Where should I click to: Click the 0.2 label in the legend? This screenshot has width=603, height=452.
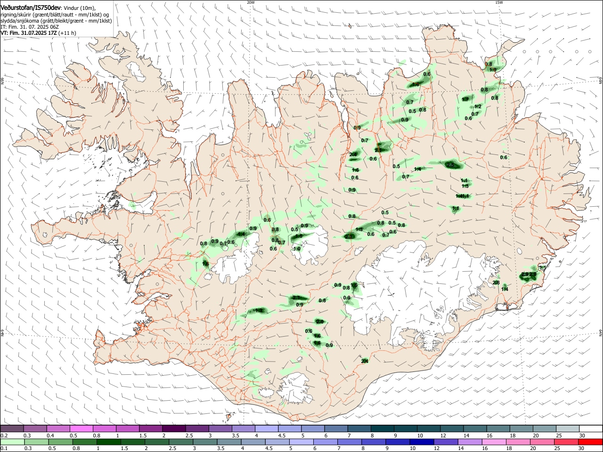(x=4, y=436)
